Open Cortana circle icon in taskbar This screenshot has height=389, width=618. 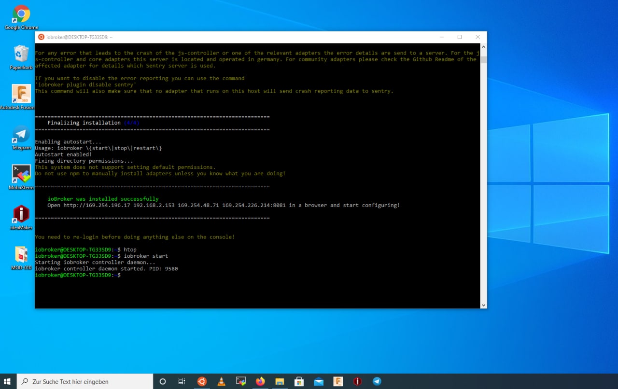(x=163, y=381)
